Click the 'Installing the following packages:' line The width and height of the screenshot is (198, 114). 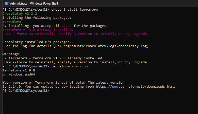pos(37,18)
